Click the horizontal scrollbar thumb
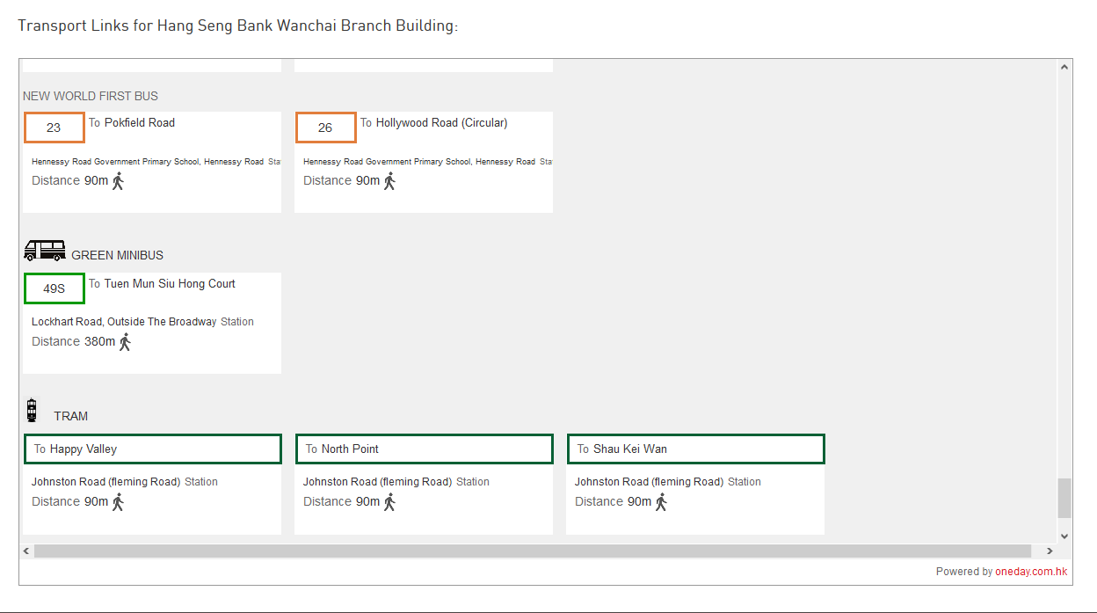This screenshot has height=613, width=1097. [x=534, y=551]
